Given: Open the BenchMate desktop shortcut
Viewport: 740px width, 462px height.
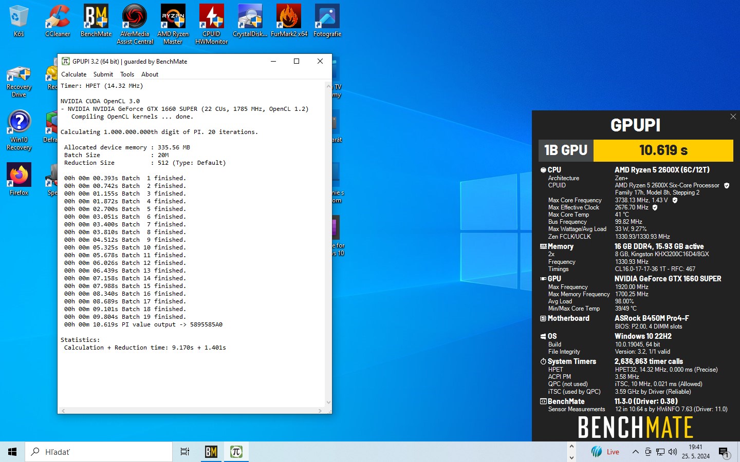Looking at the screenshot, I should pos(96,21).
